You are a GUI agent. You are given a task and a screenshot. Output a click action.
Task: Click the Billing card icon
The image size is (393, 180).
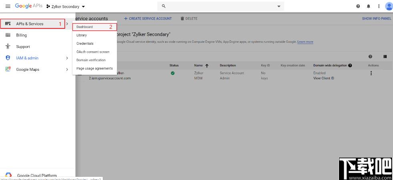tap(8, 35)
